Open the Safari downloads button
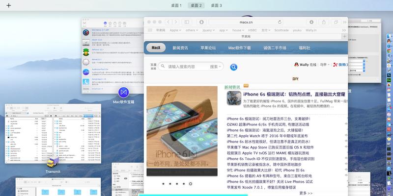This screenshot has width=393, height=196. point(311,22)
